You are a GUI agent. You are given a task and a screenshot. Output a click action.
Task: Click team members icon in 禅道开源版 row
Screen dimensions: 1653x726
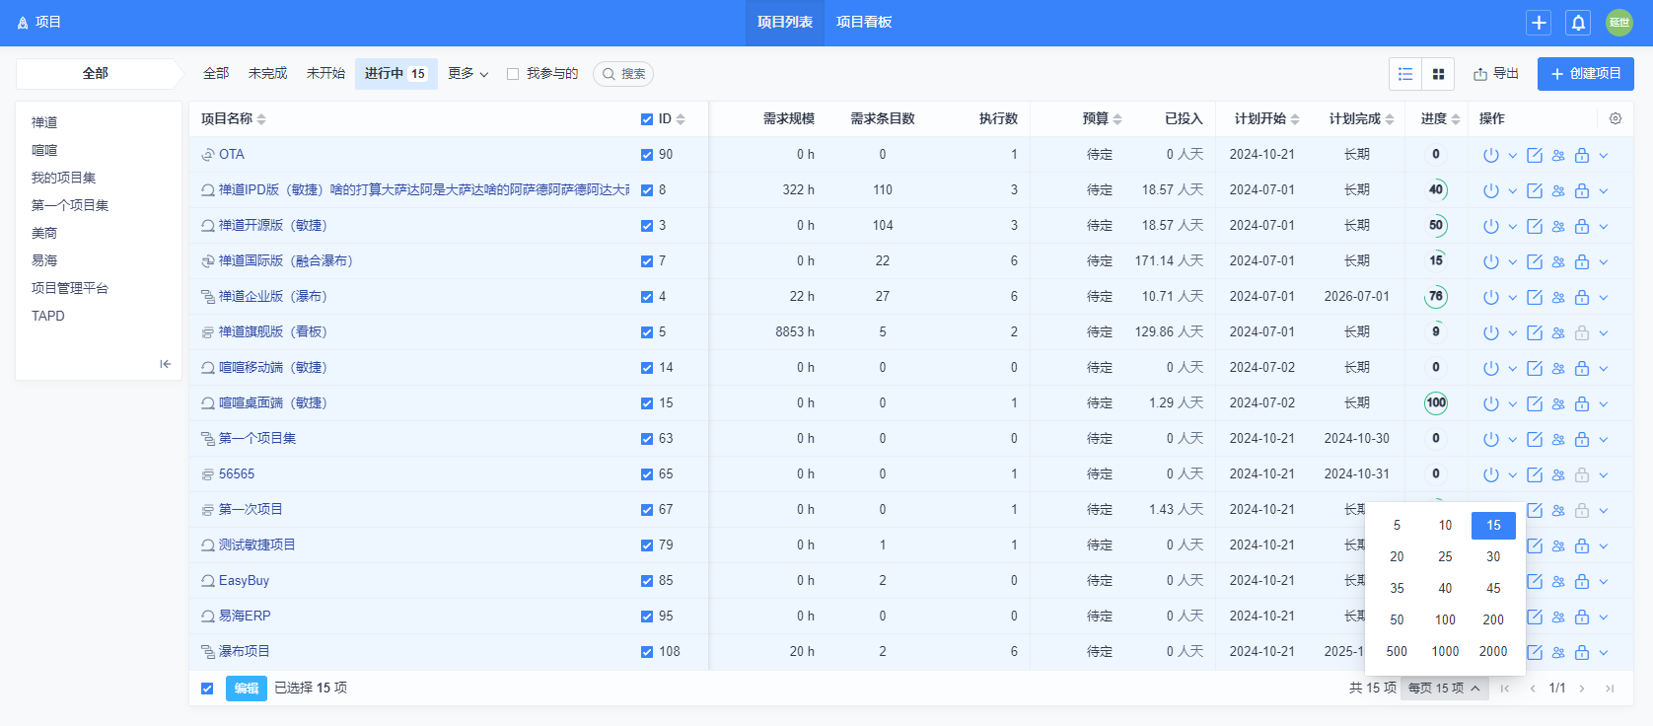[x=1558, y=226]
